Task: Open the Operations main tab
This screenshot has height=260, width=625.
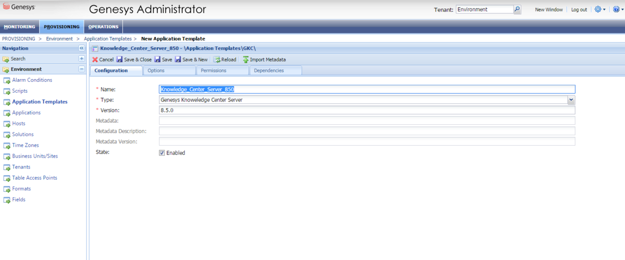Action: (103, 27)
